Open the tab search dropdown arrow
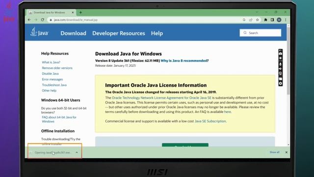This screenshot has width=314, height=177. pos(257,12)
